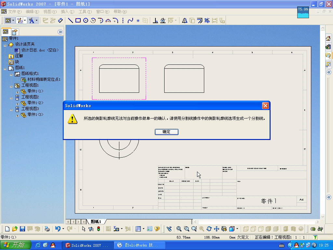The height and width of the screenshot is (250, 333).
Task: Click the vertical scrollbar down arrow
Action: tap(323, 216)
